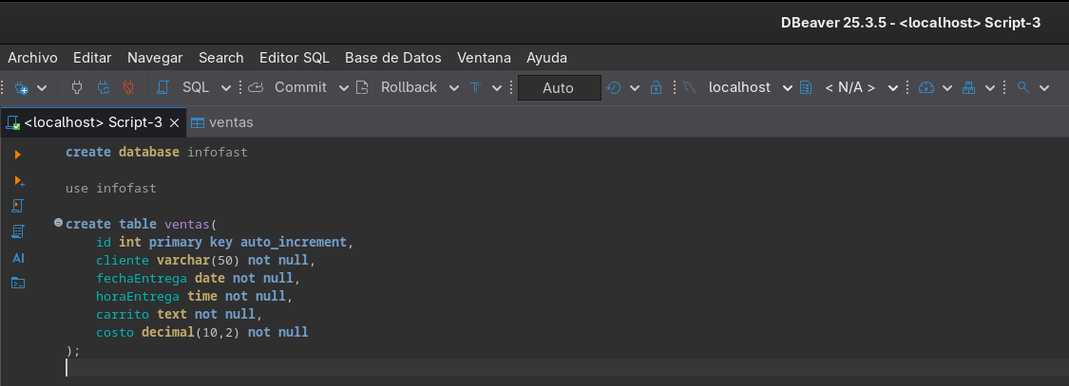
Task: Click the Reconnect blue plug icon
Action: (103, 87)
